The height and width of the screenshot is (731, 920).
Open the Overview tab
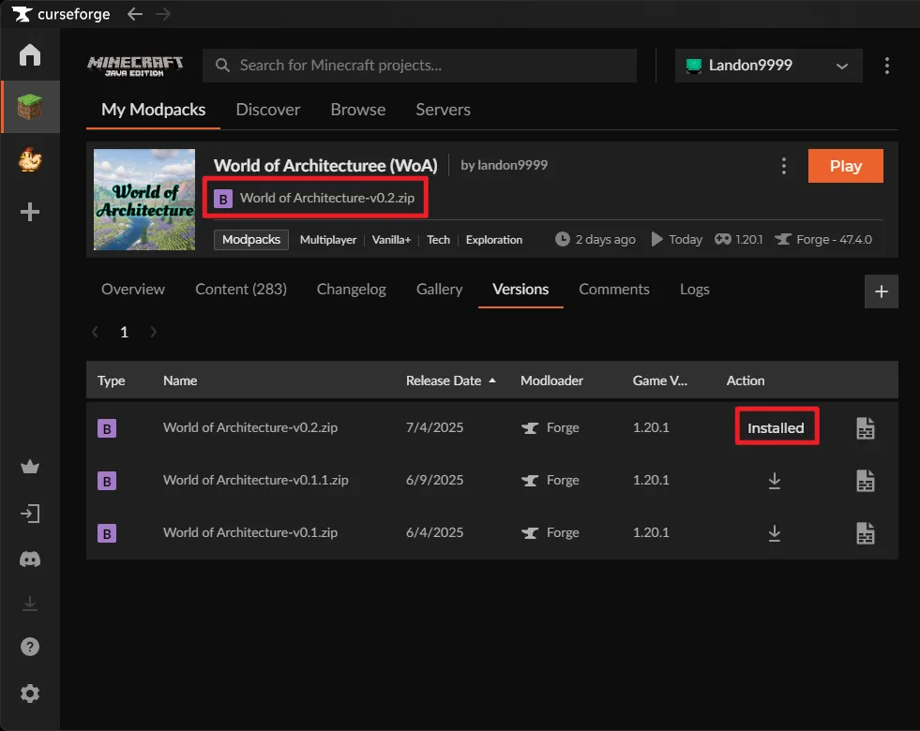(132, 289)
